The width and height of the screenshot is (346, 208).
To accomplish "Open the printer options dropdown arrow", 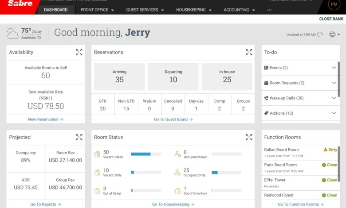I will [x=338, y=35].
